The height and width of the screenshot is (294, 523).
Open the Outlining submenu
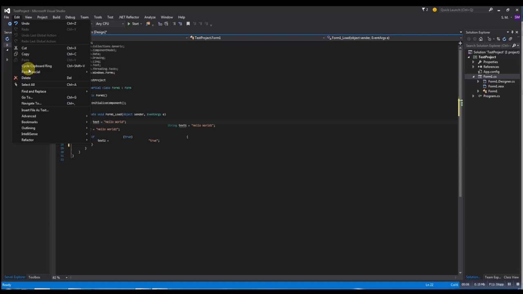click(x=51, y=128)
